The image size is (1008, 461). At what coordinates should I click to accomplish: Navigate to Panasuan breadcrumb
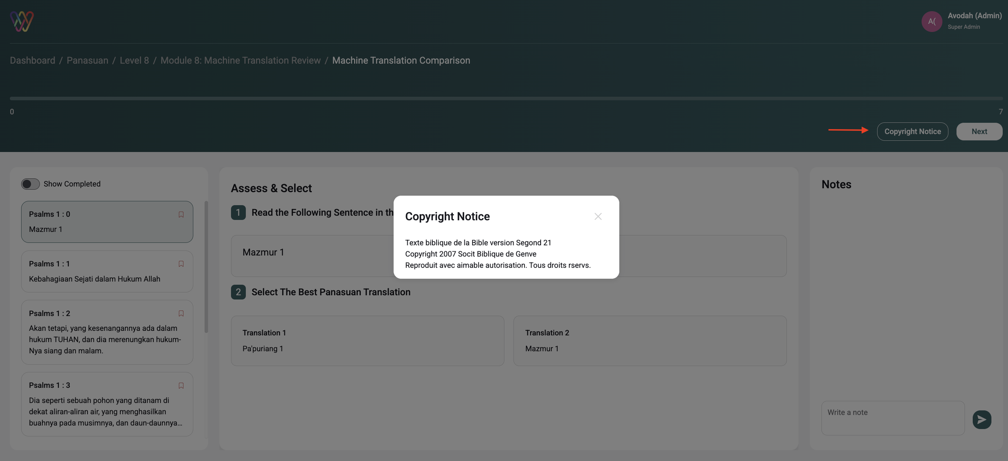point(87,61)
